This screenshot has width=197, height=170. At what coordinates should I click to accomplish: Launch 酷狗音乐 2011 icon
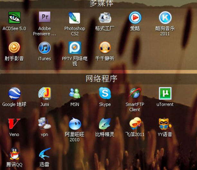pos(165,18)
